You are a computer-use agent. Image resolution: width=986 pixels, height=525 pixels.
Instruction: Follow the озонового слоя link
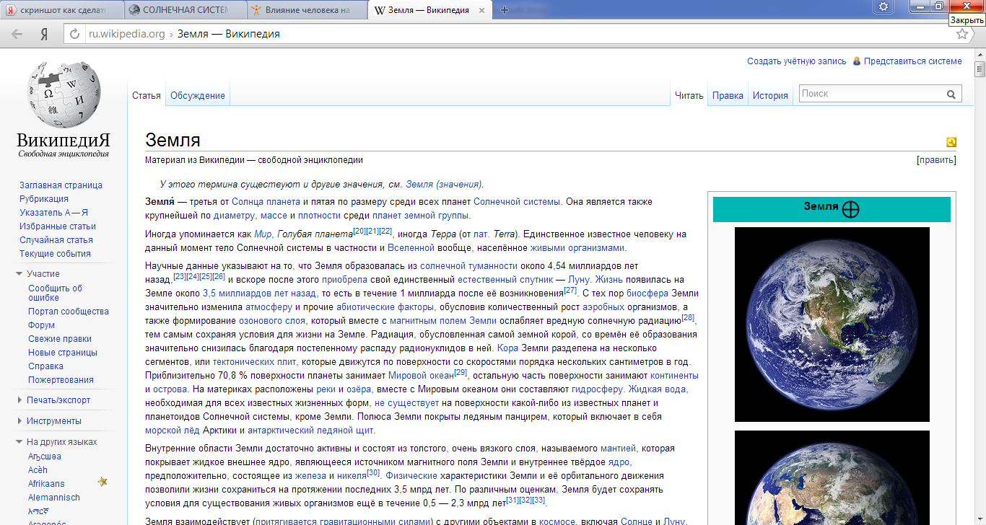pos(273,321)
